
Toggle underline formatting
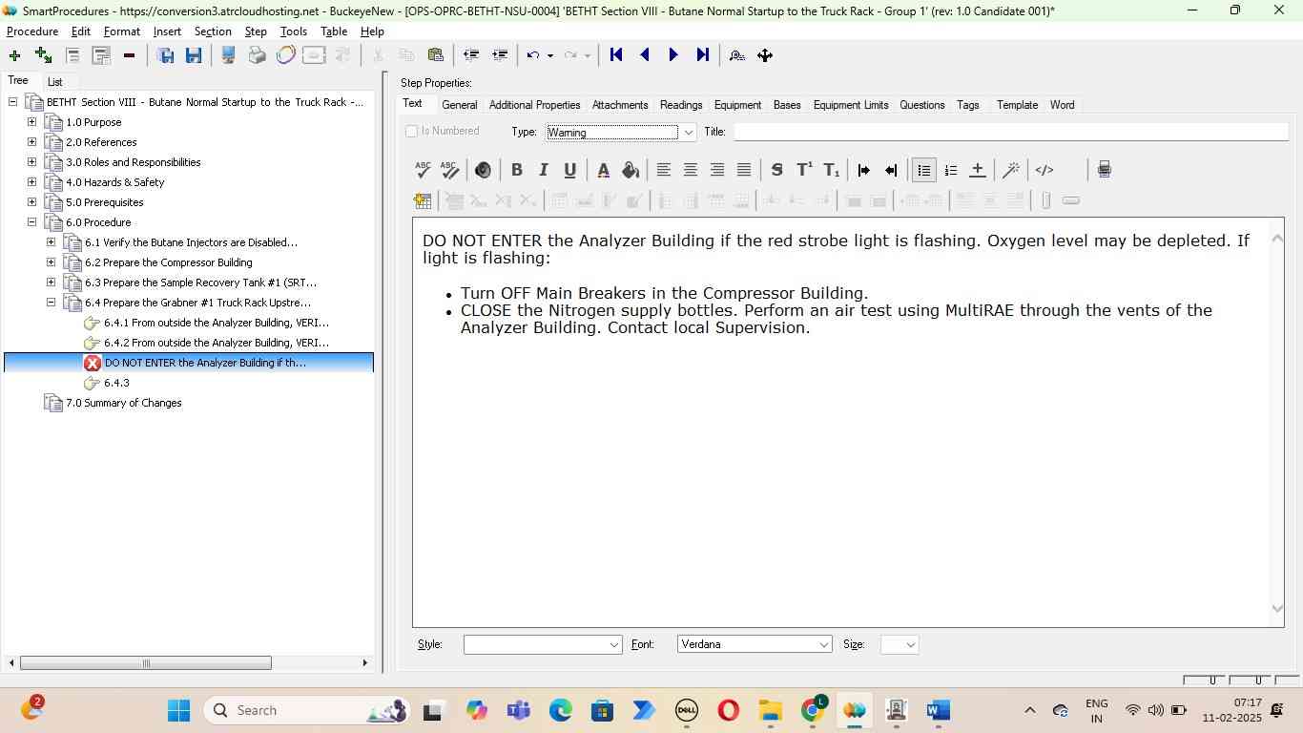570,170
